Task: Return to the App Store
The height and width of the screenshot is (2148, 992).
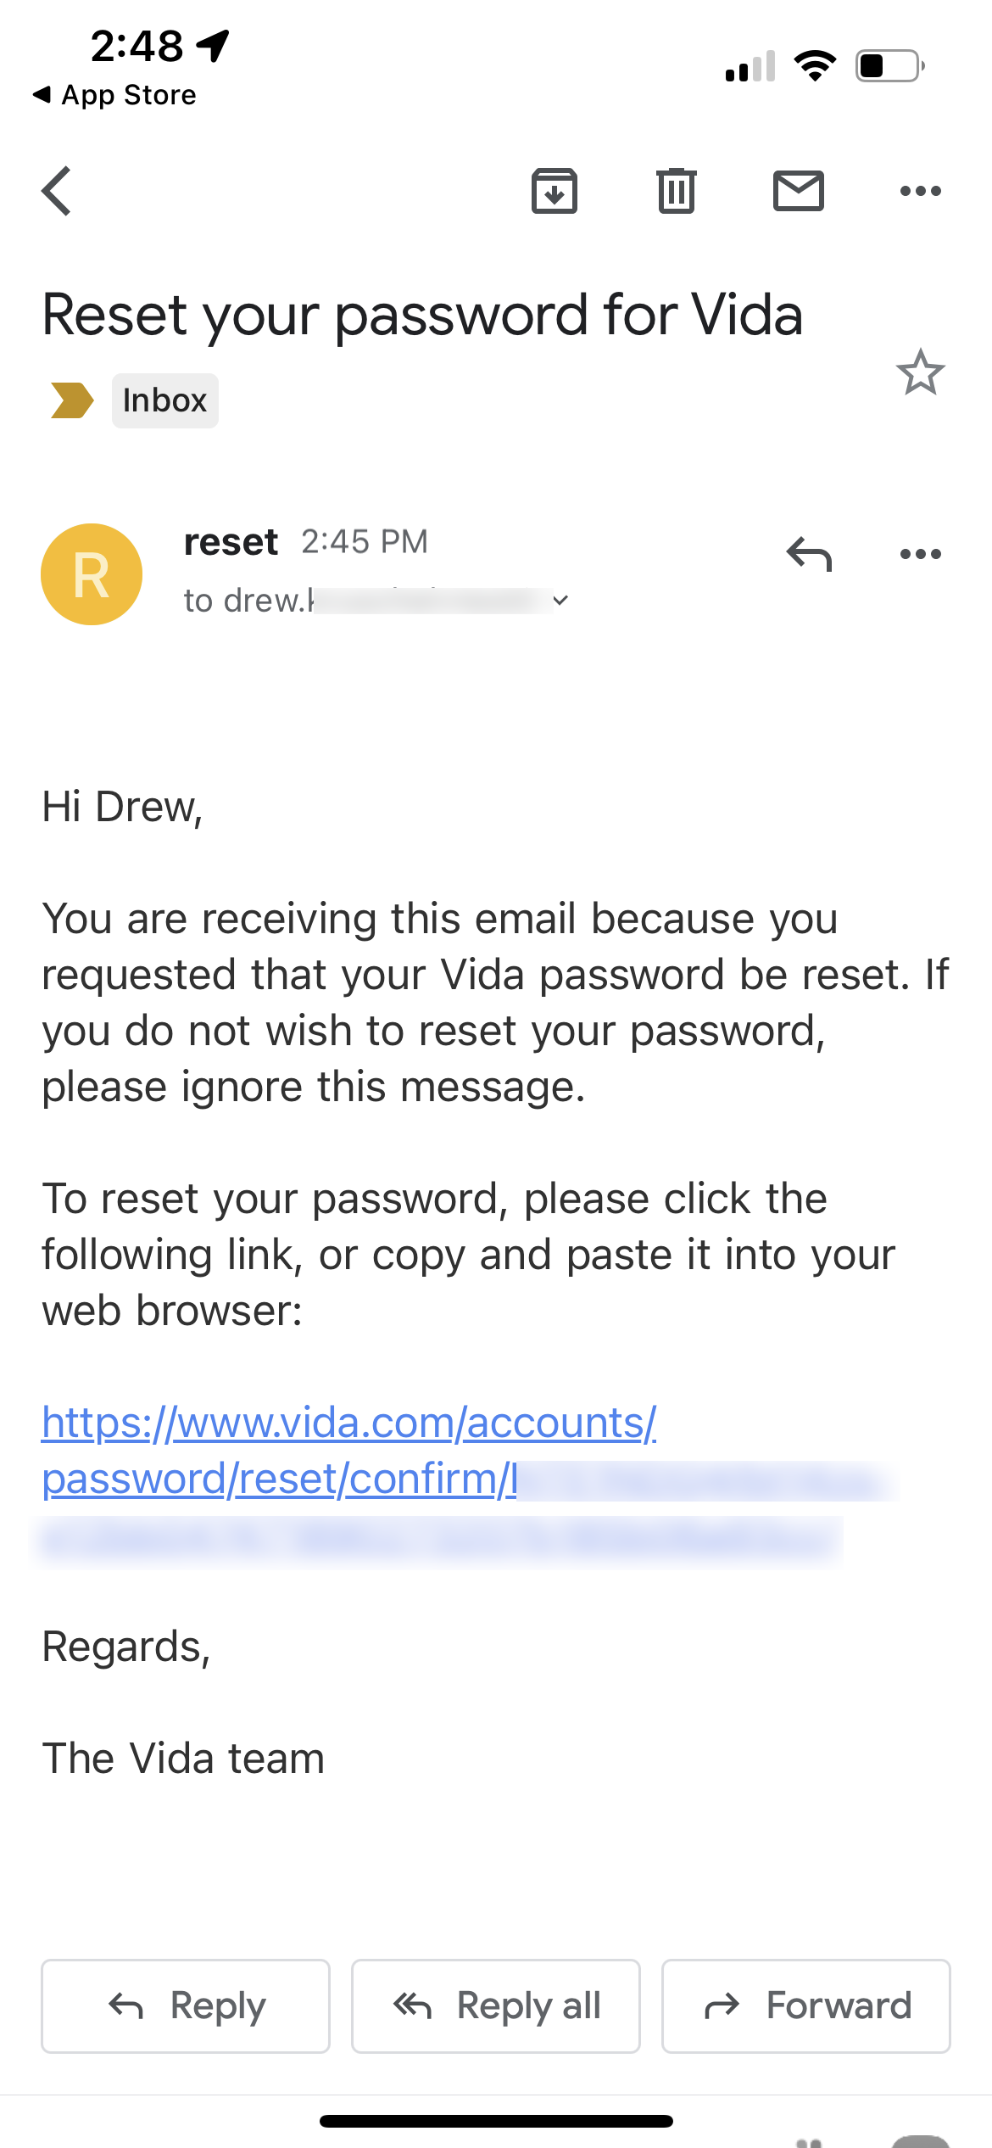Action: (114, 94)
